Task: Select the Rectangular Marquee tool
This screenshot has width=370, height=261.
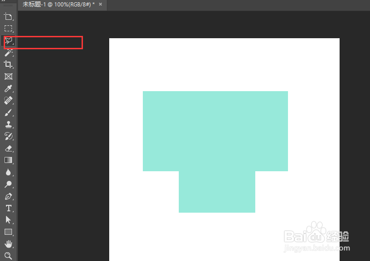Action: (x=8, y=29)
